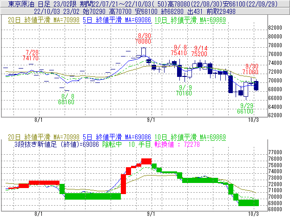Click the 77000 axis label on lower chart

[x=275, y=152]
